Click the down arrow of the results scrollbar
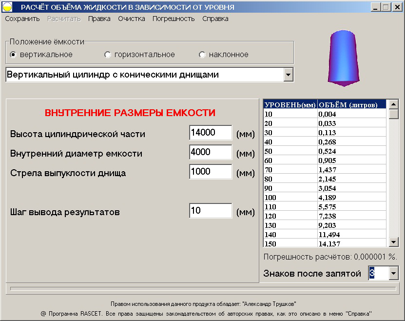 (x=394, y=241)
